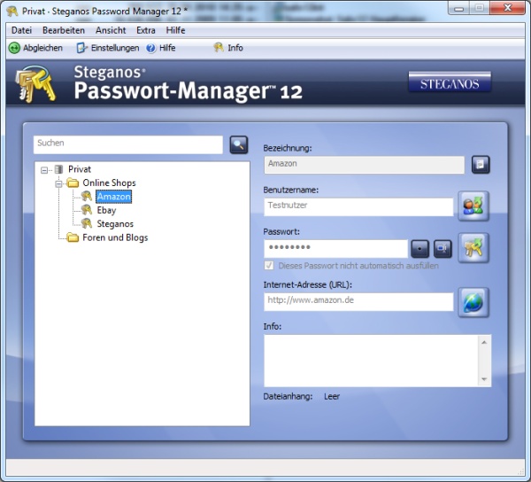The image size is (531, 482).
Task: Click the Steganos entry key icon
Action: pos(87,223)
